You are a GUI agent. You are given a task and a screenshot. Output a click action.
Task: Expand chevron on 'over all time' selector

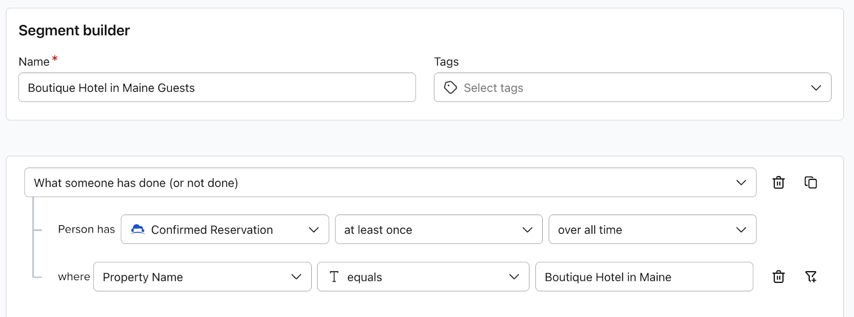click(x=741, y=229)
